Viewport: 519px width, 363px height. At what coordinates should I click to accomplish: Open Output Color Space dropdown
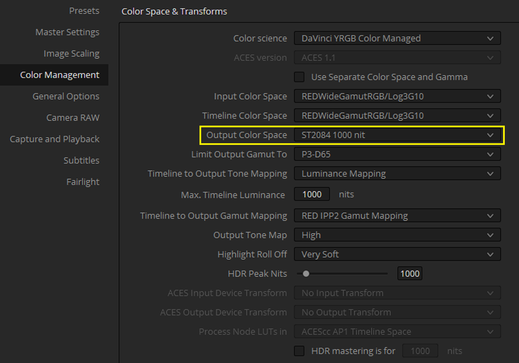coord(397,135)
